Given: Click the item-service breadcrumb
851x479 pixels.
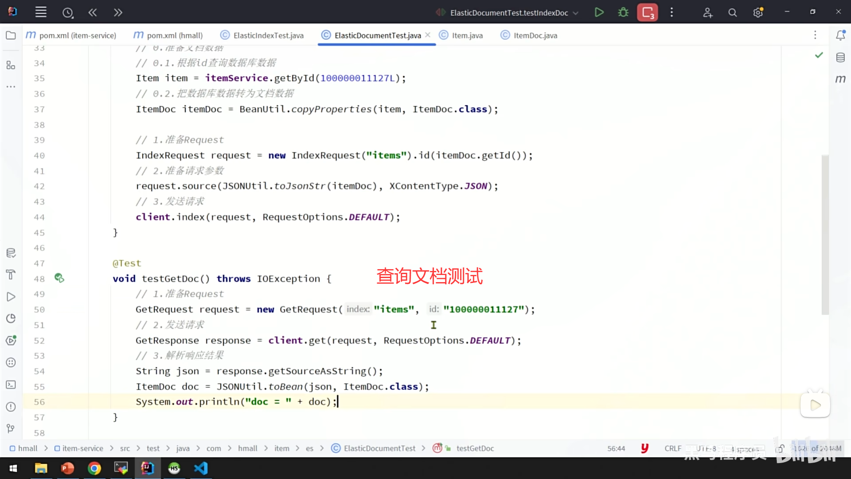Looking at the screenshot, I should [x=82, y=448].
